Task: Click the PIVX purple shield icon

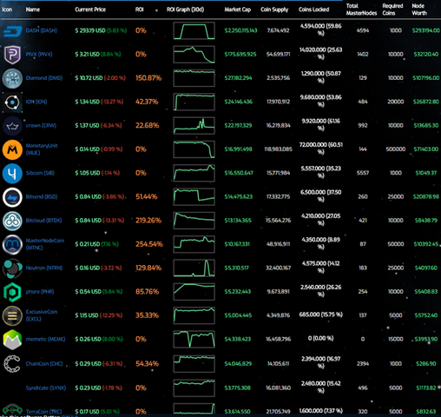Action: click(x=12, y=55)
